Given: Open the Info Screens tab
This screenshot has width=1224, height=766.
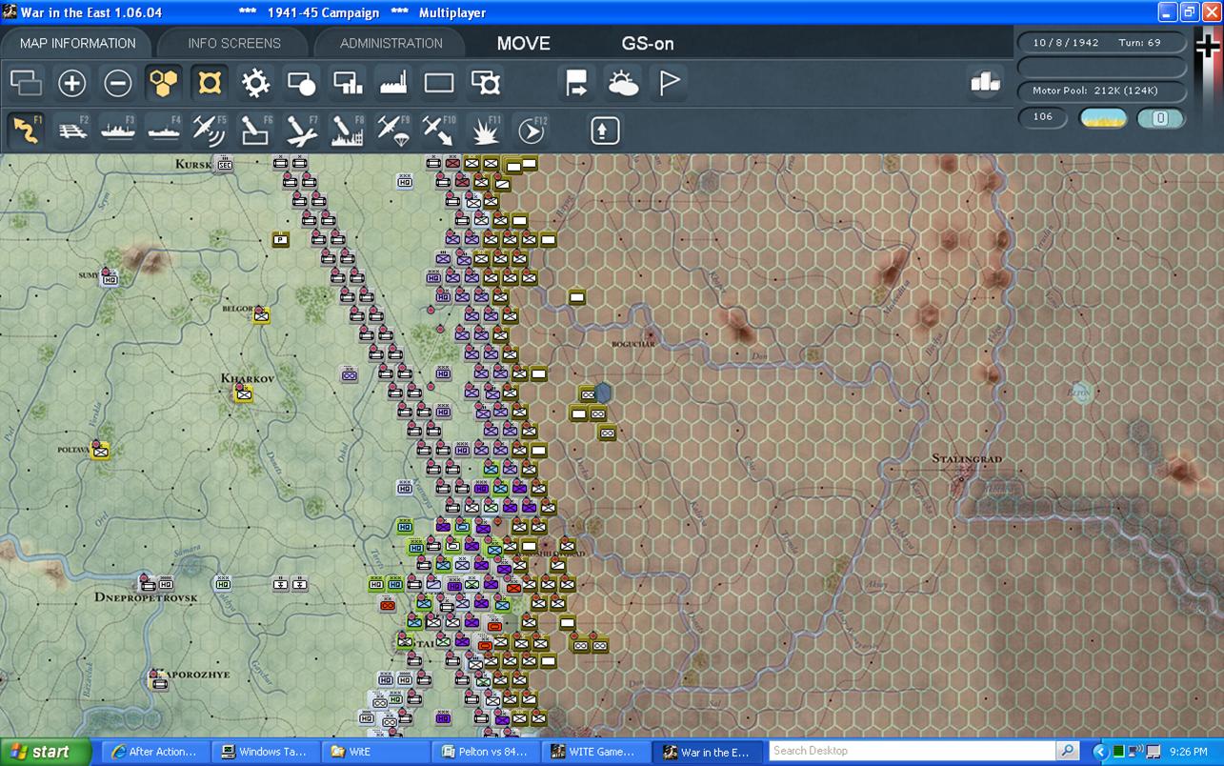Looking at the screenshot, I should pyautogui.click(x=234, y=43).
